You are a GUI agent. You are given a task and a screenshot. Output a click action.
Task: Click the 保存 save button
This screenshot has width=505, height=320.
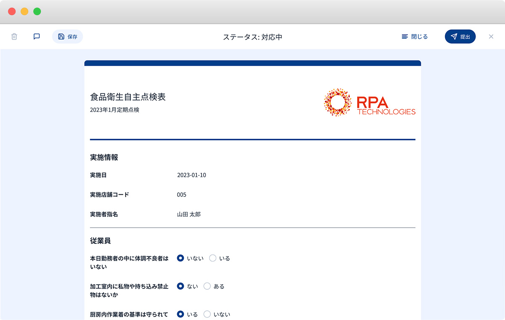point(67,37)
